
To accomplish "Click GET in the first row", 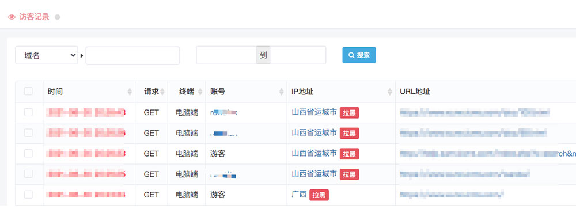I will point(151,113).
